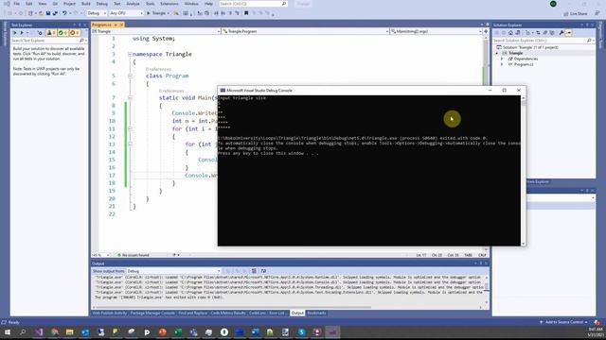The image size is (606, 340).
Task: Select the Output tab
Action: [x=297, y=313]
